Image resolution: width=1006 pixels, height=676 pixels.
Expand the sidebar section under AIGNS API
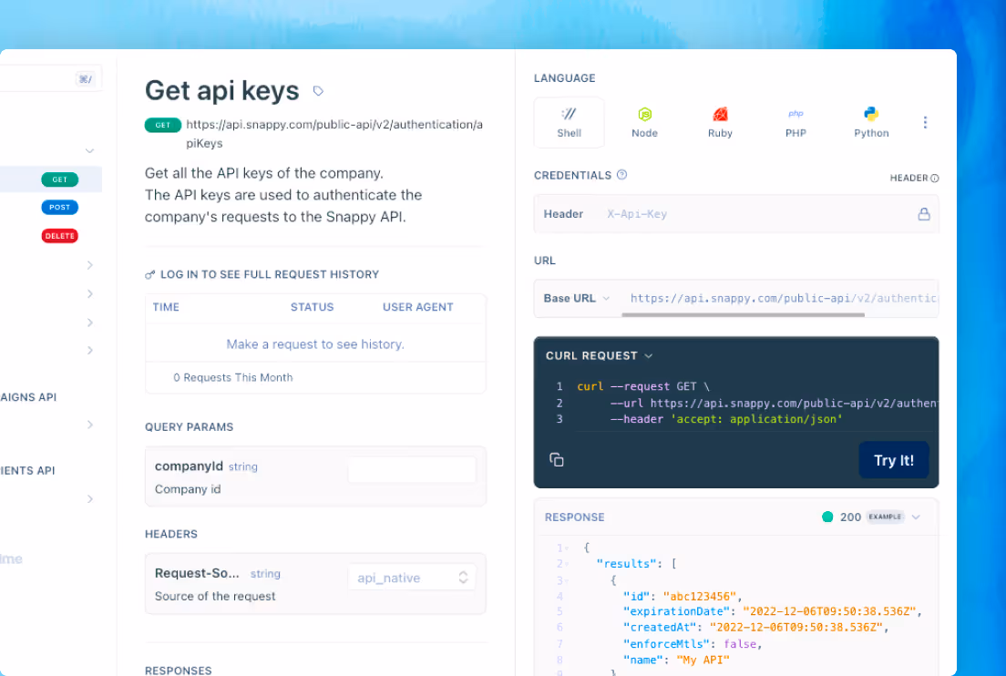90,425
